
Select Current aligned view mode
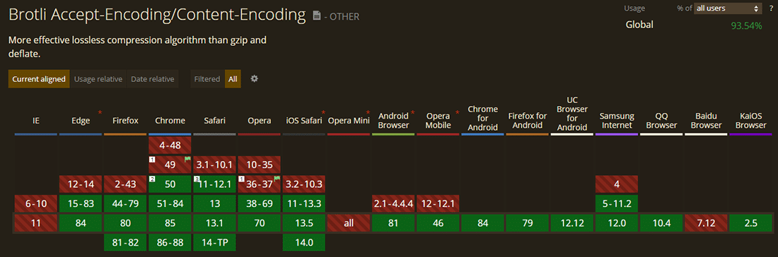tap(39, 79)
